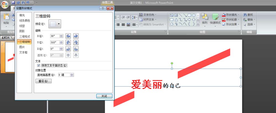The height and width of the screenshot is (113, 276).
Task: Select the down block arrow shape
Action: pos(194,20)
